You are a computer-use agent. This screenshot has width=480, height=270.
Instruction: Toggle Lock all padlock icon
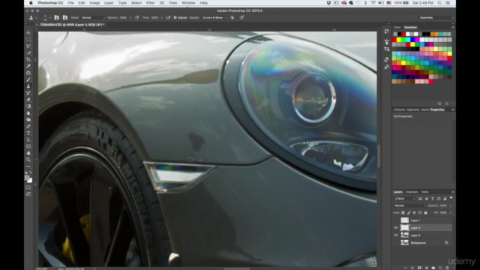coord(425,213)
